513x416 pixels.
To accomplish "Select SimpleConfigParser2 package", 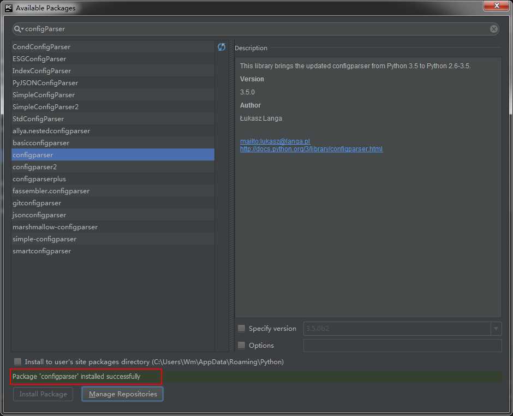I will (x=113, y=106).
